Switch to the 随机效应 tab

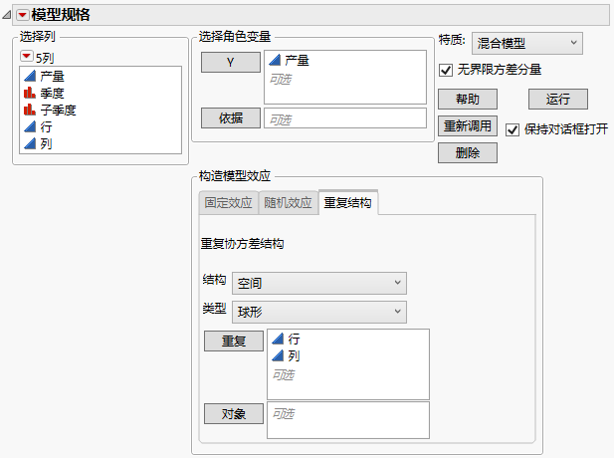point(288,203)
